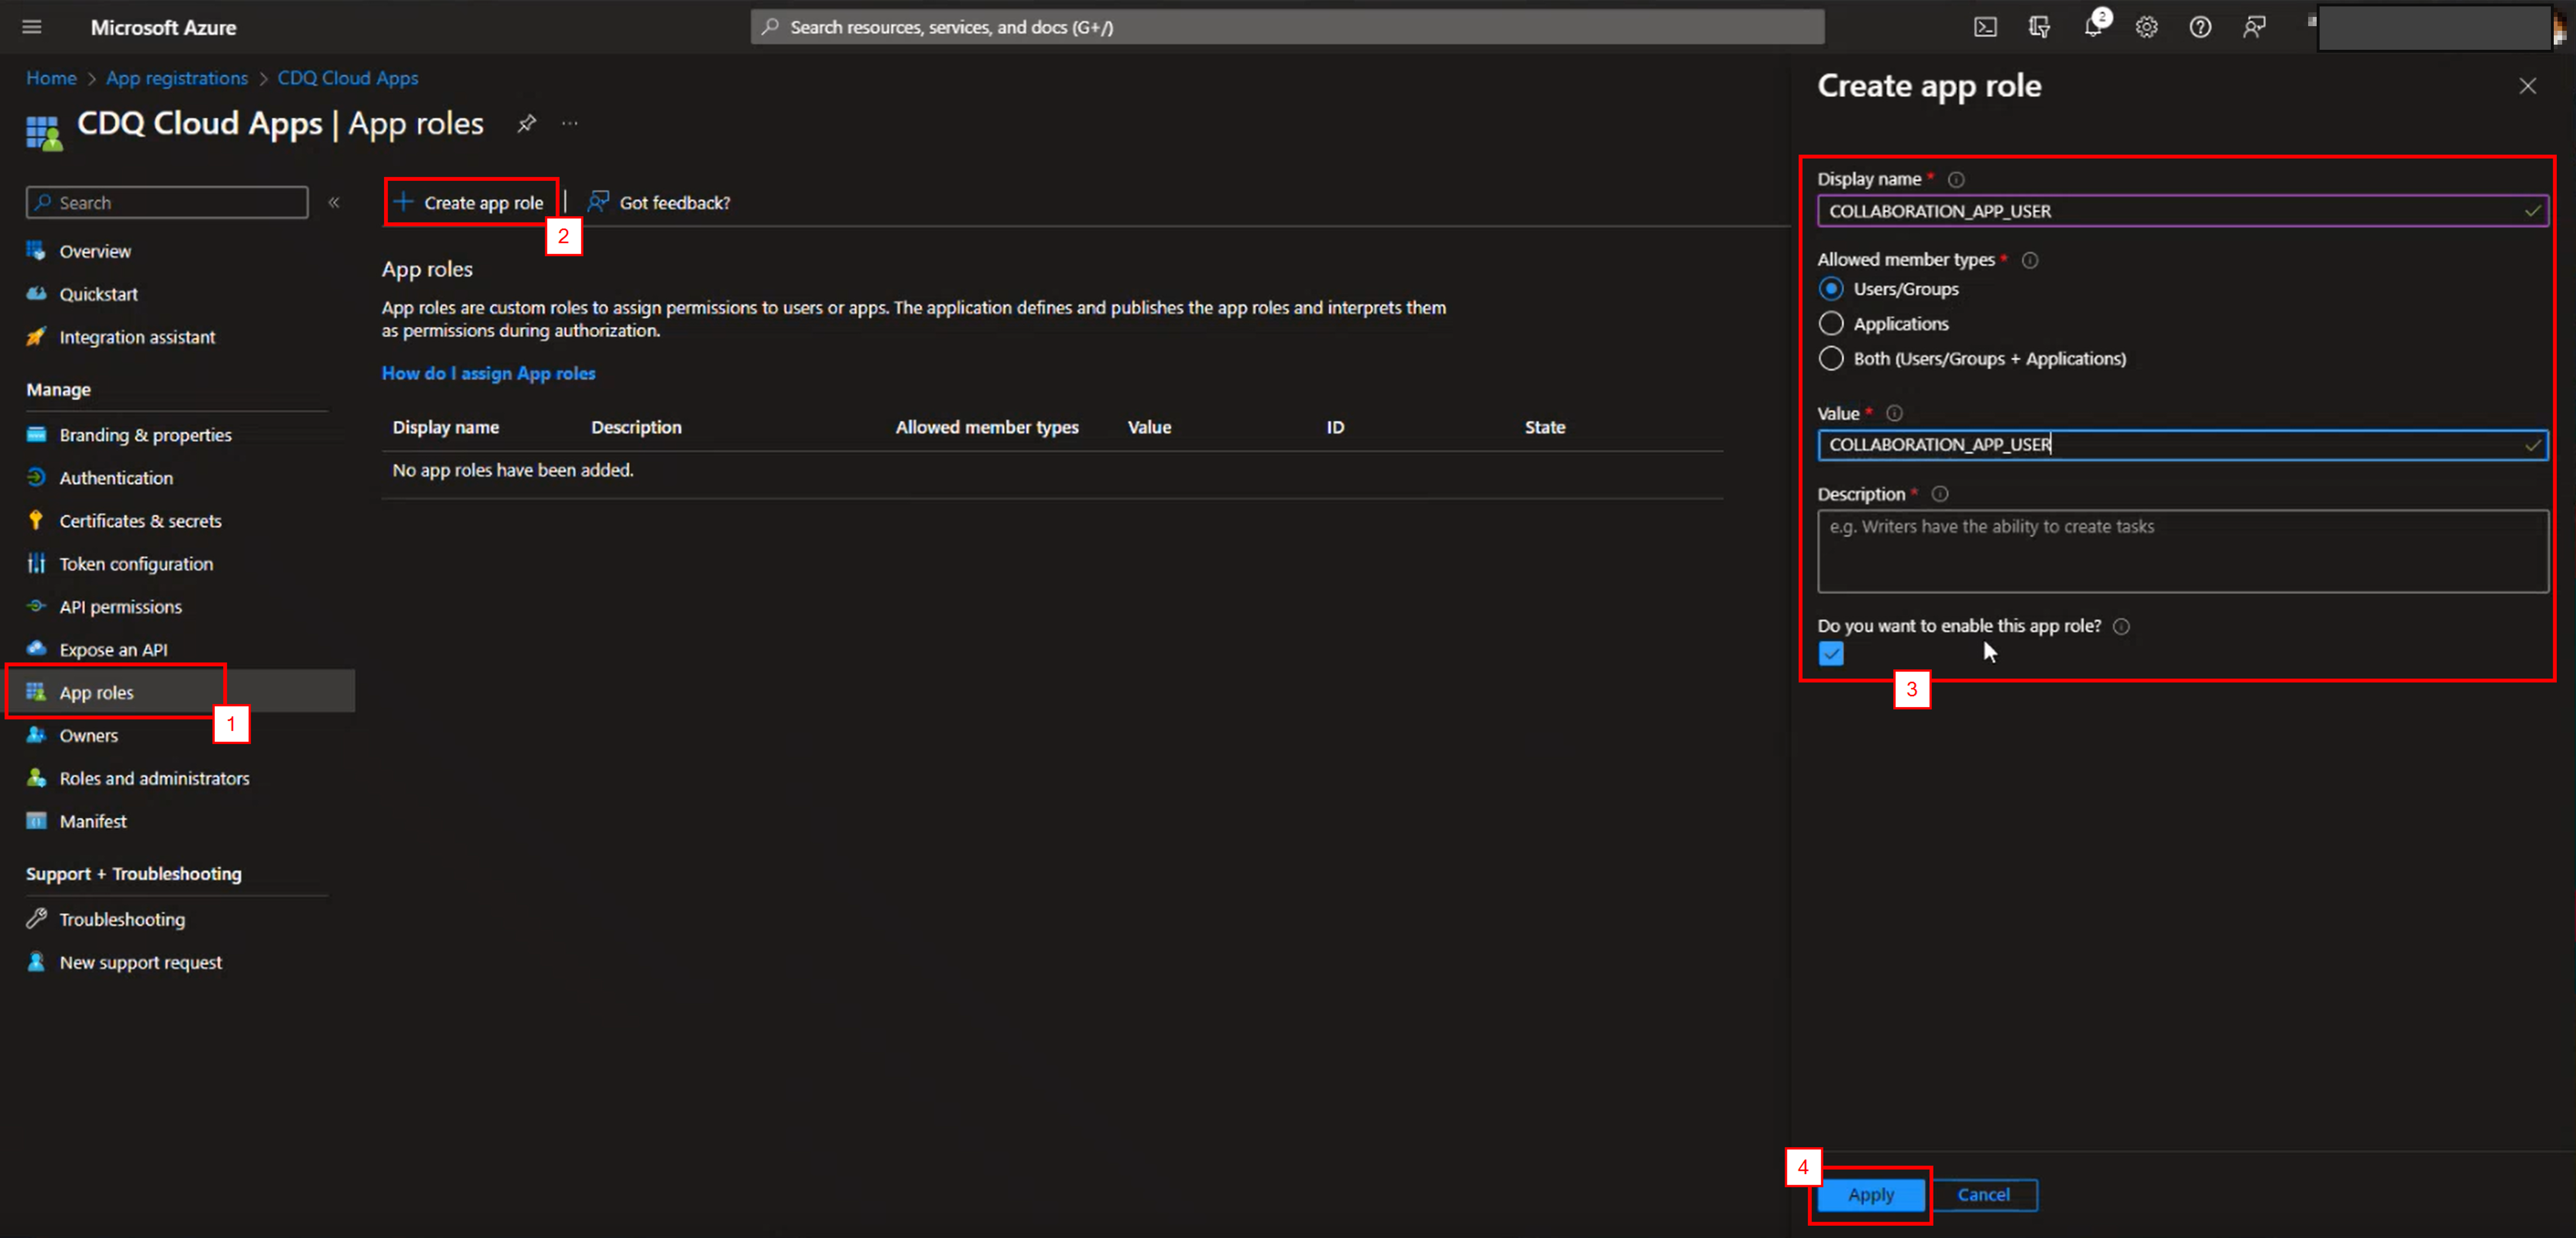Open the more options ellipsis next to the title

point(570,123)
